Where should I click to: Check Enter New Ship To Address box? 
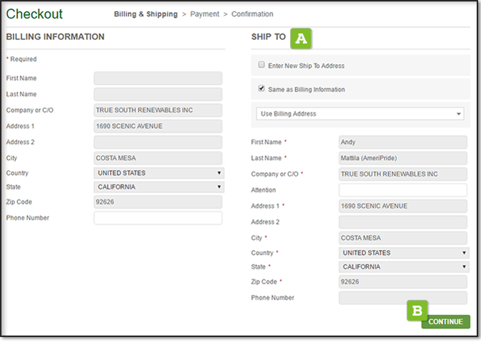point(262,65)
